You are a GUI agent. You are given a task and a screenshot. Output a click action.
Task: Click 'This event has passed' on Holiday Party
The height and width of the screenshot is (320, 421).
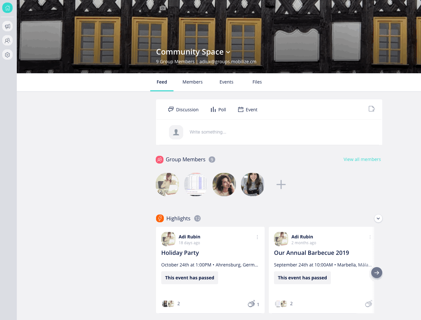[x=190, y=278]
